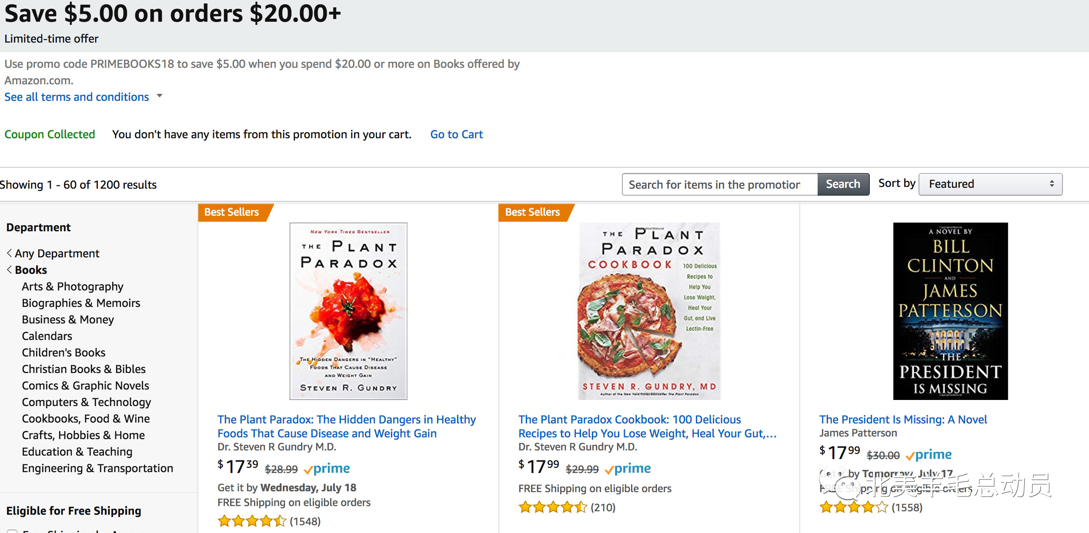1089x533 pixels.
Task: Click the star rating of Plant Paradox Cookbook
Action: pyautogui.click(x=553, y=507)
